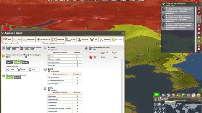Select the globe filter in reports sidebar
The width and height of the screenshot is (202, 113).
[199, 9]
